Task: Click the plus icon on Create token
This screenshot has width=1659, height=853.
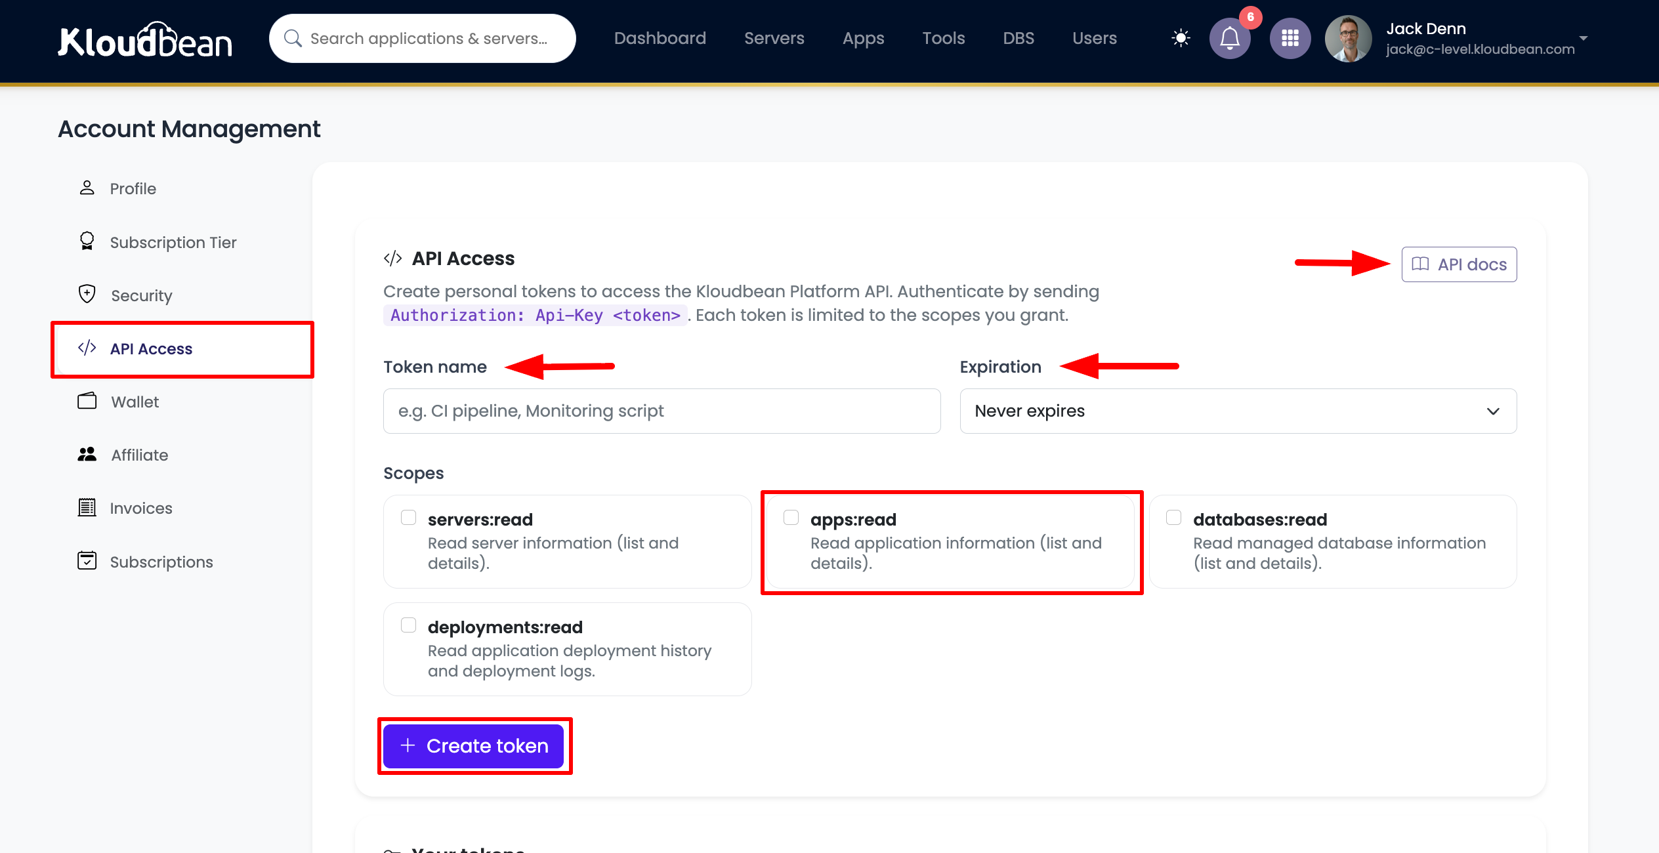Action: coord(408,745)
